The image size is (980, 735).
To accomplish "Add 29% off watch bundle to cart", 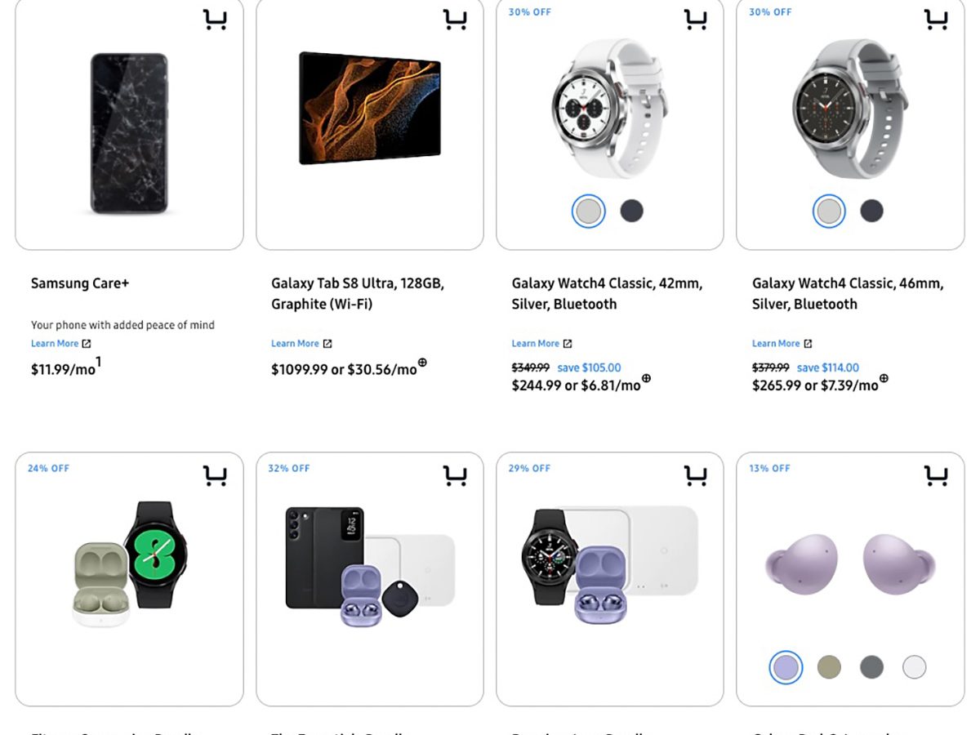I will (x=696, y=475).
